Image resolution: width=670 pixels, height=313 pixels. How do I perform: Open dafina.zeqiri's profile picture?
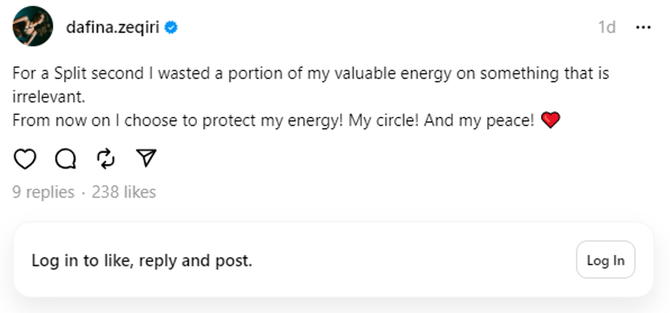(x=32, y=27)
